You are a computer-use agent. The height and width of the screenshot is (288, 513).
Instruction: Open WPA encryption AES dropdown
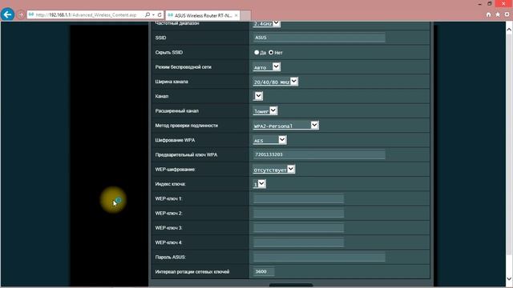[x=269, y=140]
